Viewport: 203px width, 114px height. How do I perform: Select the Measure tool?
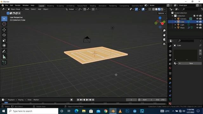[4, 57]
